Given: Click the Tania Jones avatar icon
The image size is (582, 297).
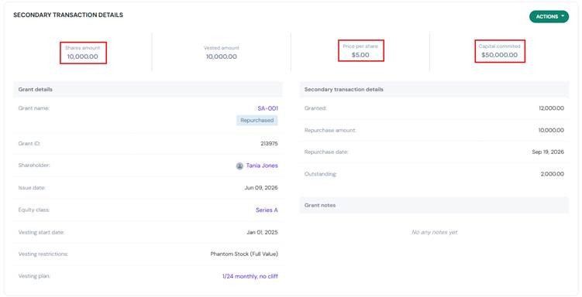Looking at the screenshot, I should pos(239,166).
